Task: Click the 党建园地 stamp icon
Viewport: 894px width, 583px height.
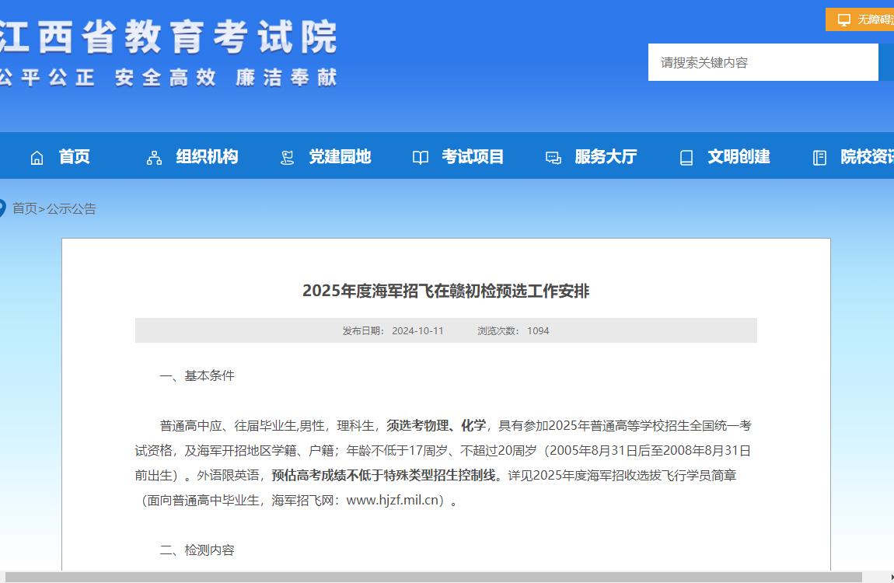Action: click(x=285, y=157)
